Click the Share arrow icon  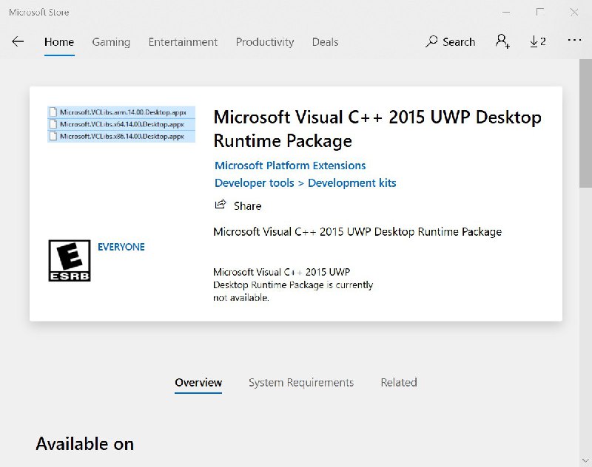[220, 205]
